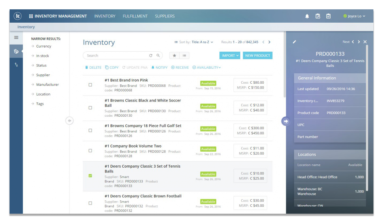Select the inventory box icon in sidebar
The image size is (383, 223).
16,51
